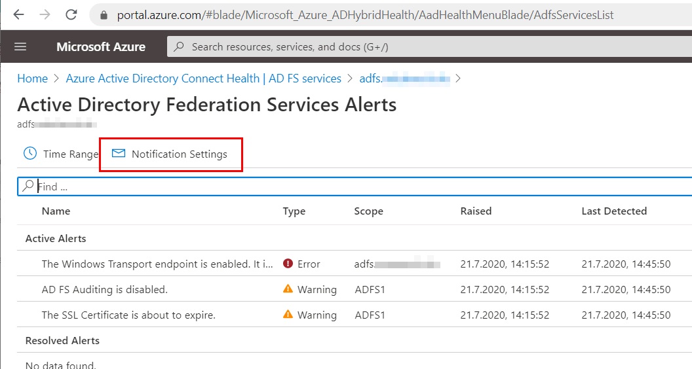Click adfs scope on Windows Transport row
The image size is (692, 369).
click(397, 264)
